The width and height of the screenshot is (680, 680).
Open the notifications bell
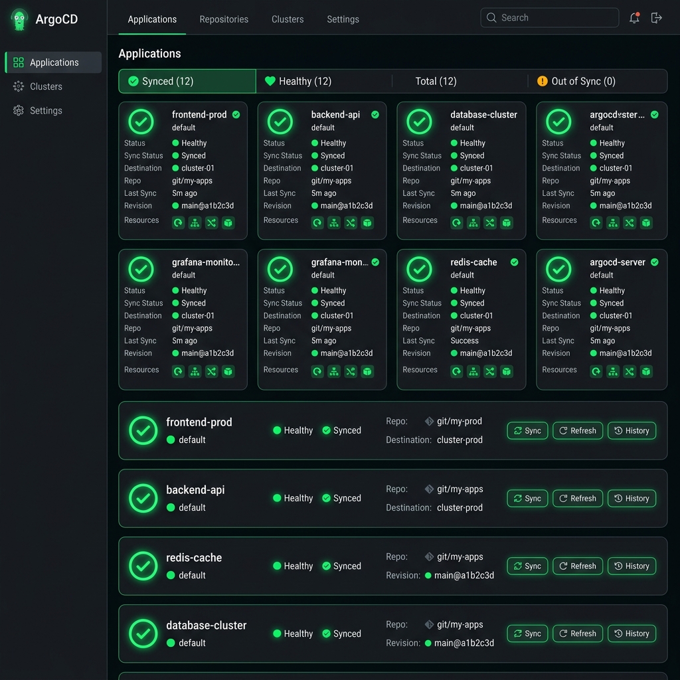point(634,18)
